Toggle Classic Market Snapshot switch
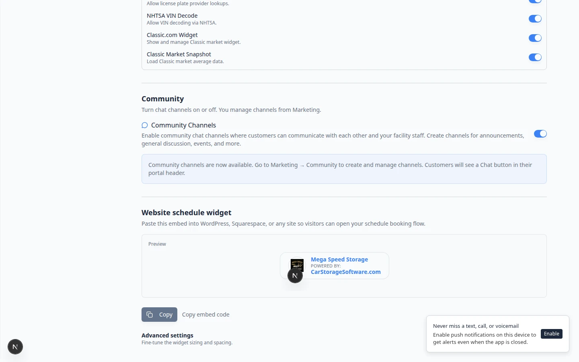Viewport: 579px width, 362px height. pyautogui.click(x=535, y=57)
